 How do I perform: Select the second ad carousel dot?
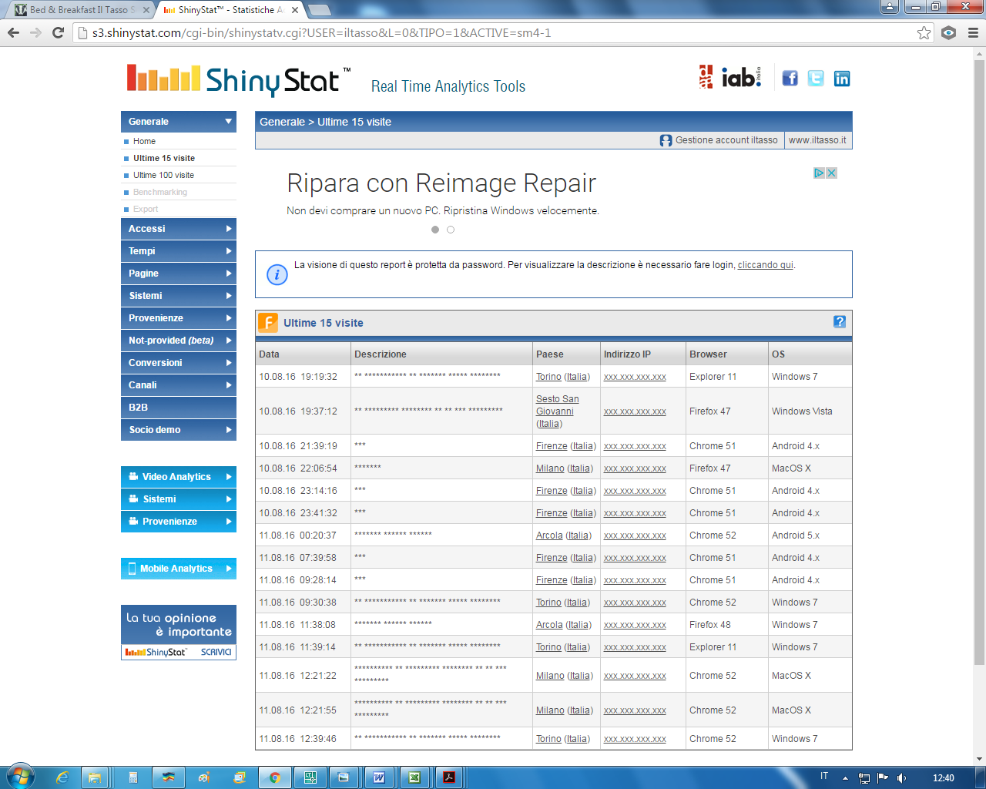point(451,230)
